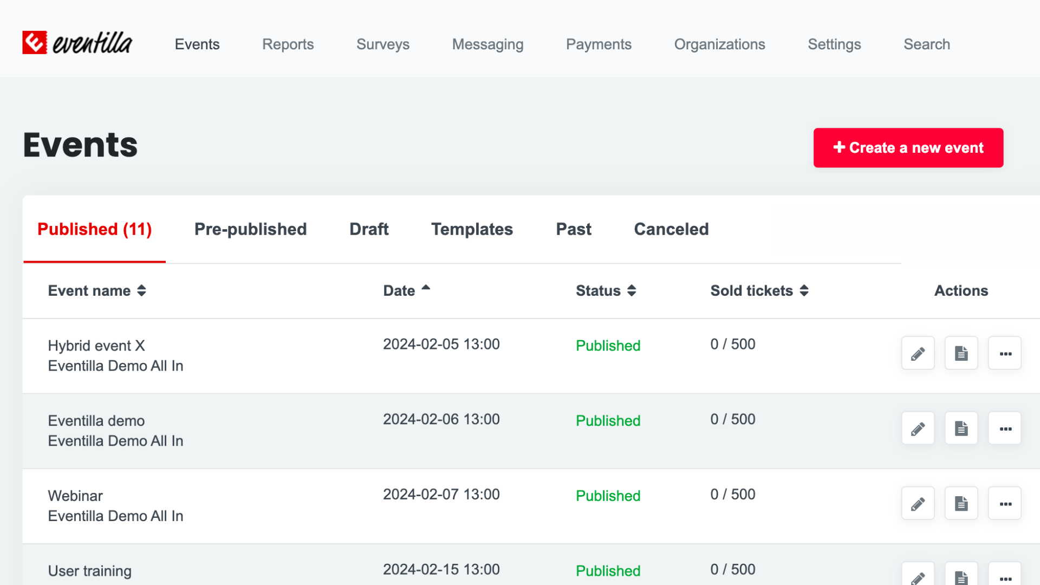Open the Reports section
This screenshot has height=585, width=1040.
pos(288,44)
